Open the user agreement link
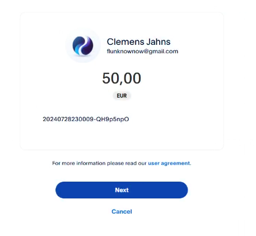 (x=169, y=163)
